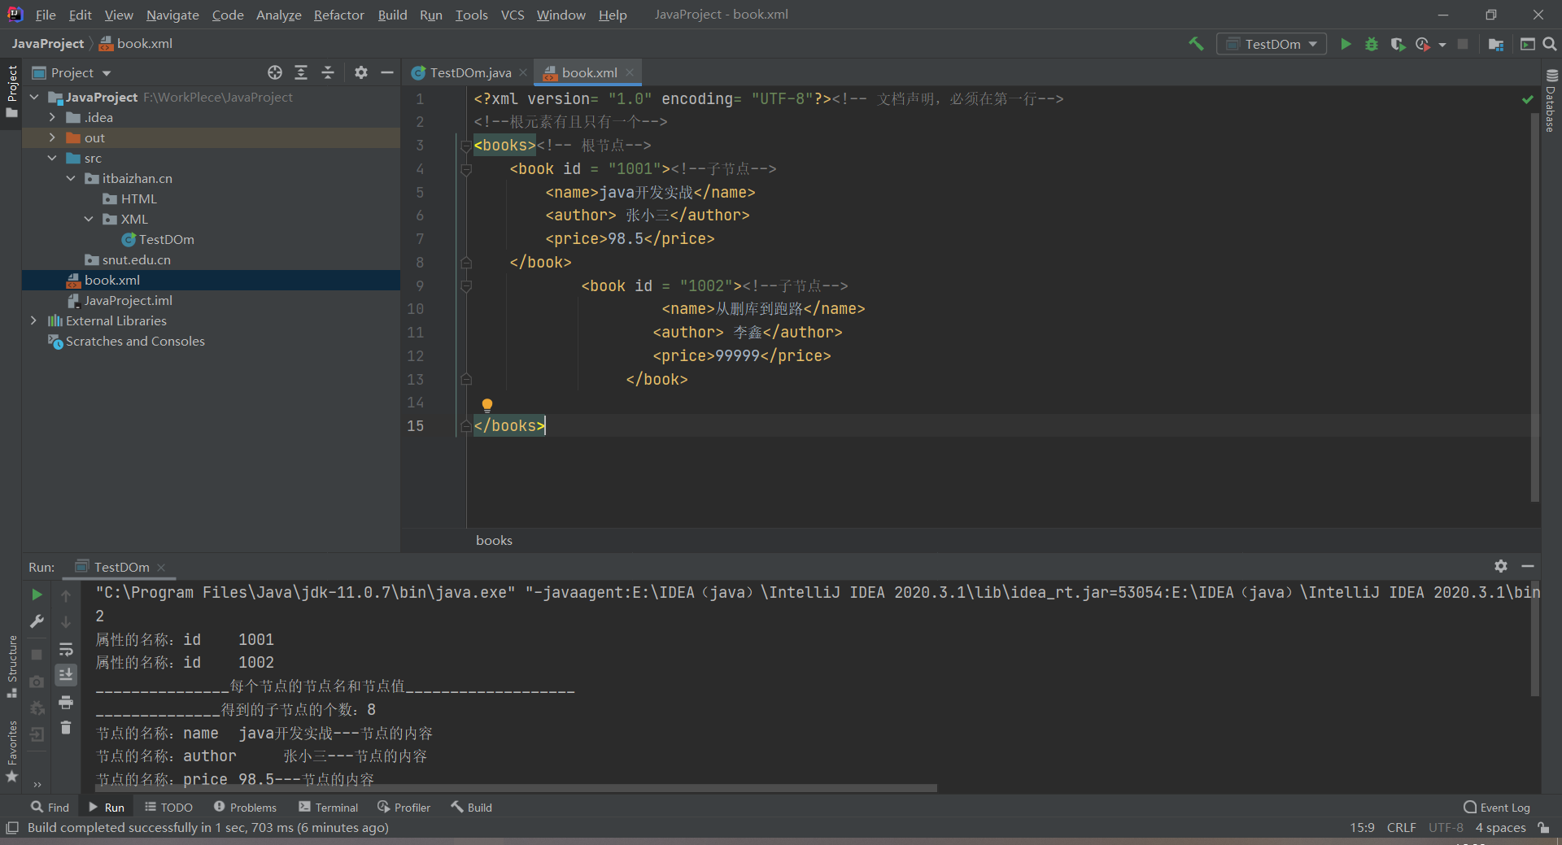1562x845 pixels.
Task: Open Run panel settings gear
Action: click(1501, 566)
